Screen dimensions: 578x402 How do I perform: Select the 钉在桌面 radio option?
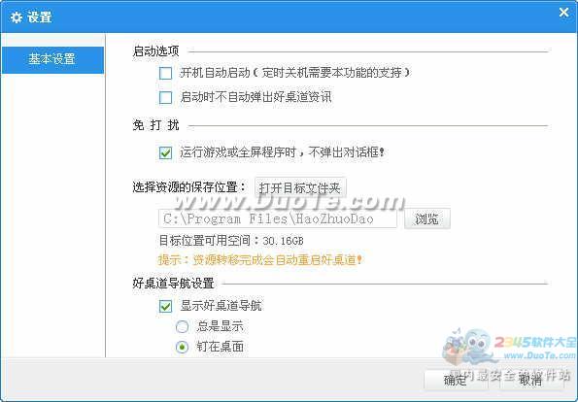182,347
